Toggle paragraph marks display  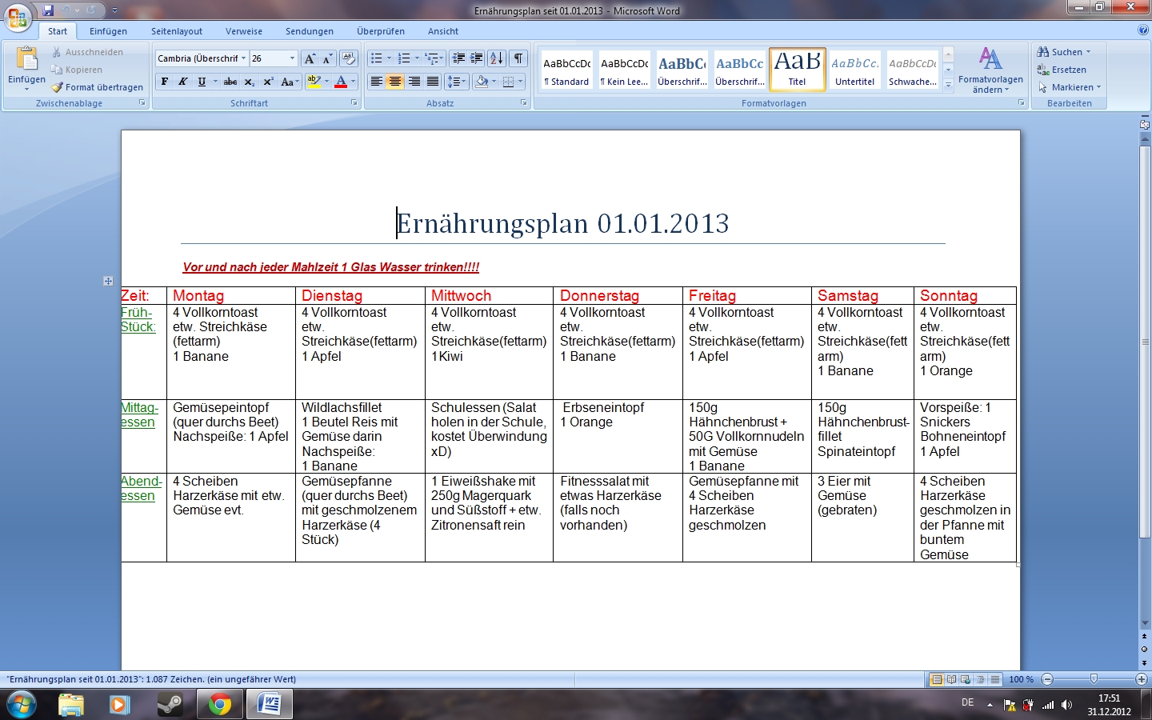click(518, 58)
